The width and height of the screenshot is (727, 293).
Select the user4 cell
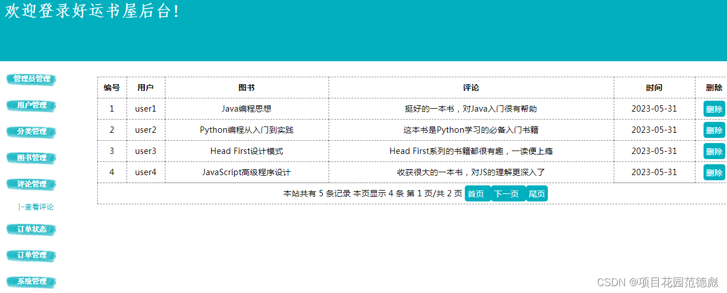tap(146, 172)
